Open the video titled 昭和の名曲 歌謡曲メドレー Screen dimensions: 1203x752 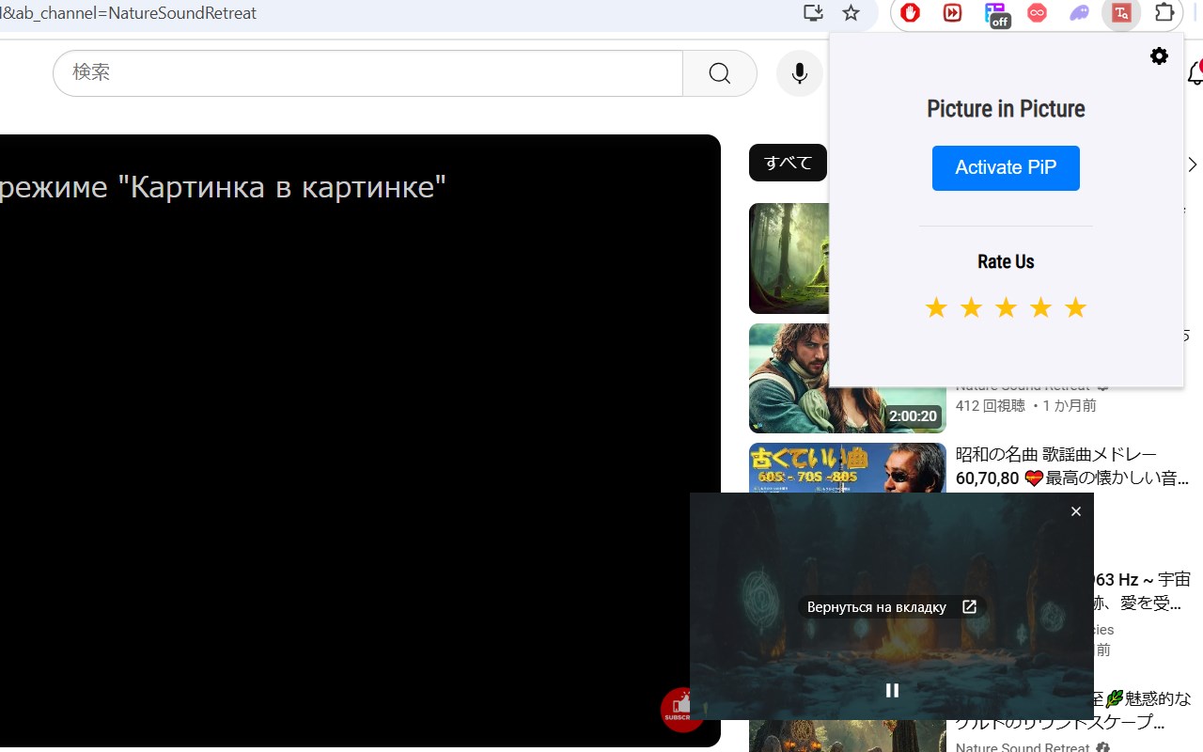click(1071, 466)
